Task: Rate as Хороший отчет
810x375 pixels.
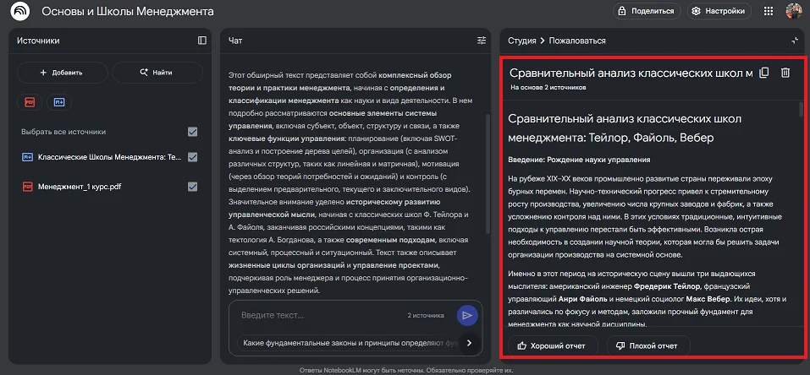Action: [554, 345]
